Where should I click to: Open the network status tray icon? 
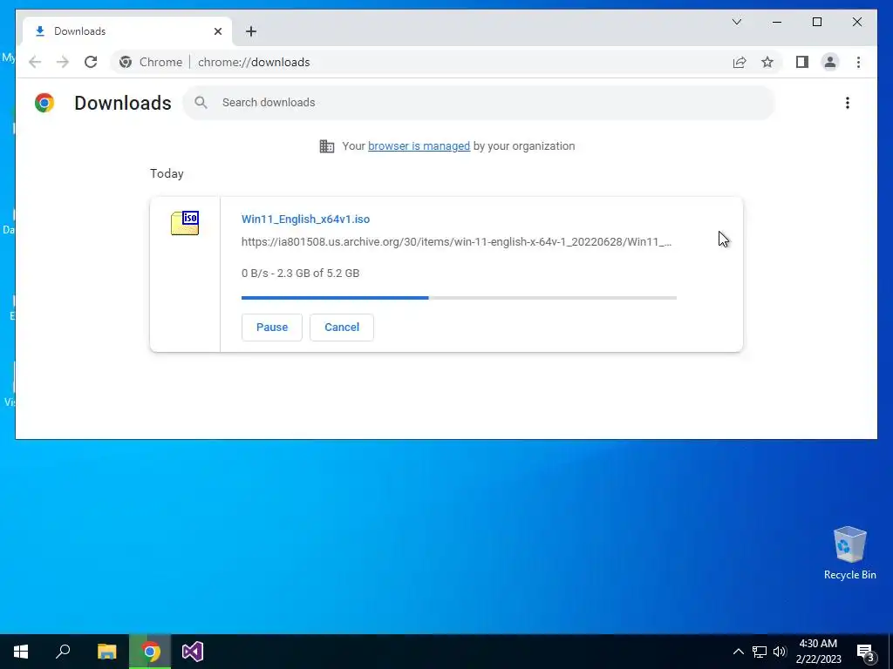760,652
